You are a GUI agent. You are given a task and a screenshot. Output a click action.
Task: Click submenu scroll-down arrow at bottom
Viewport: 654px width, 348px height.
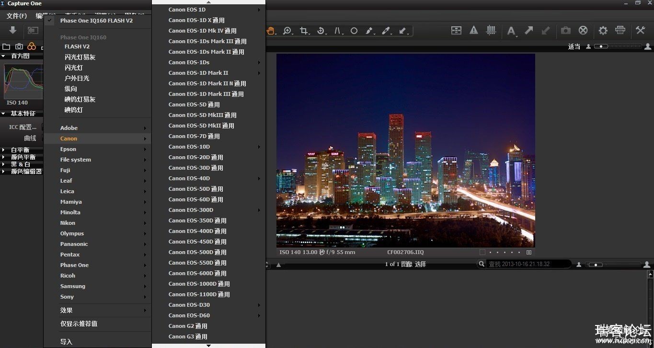(x=209, y=345)
